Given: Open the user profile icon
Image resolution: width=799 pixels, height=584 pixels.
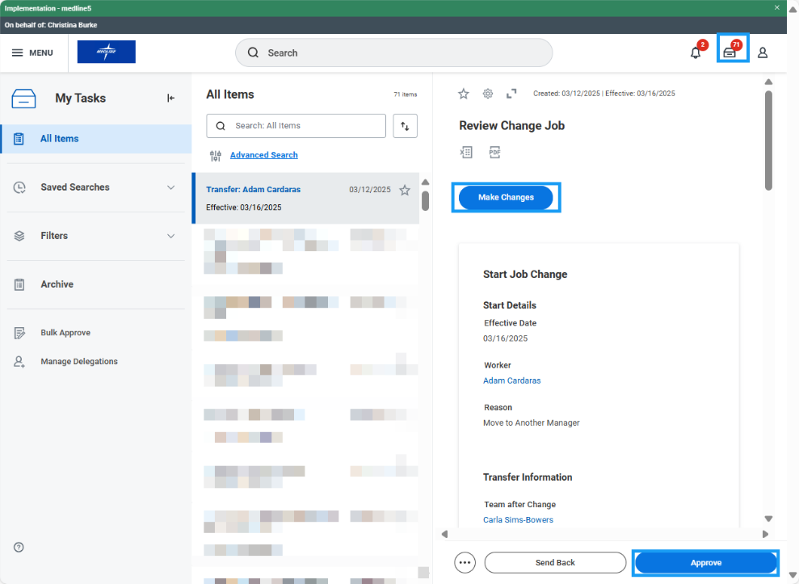Looking at the screenshot, I should pyautogui.click(x=763, y=53).
